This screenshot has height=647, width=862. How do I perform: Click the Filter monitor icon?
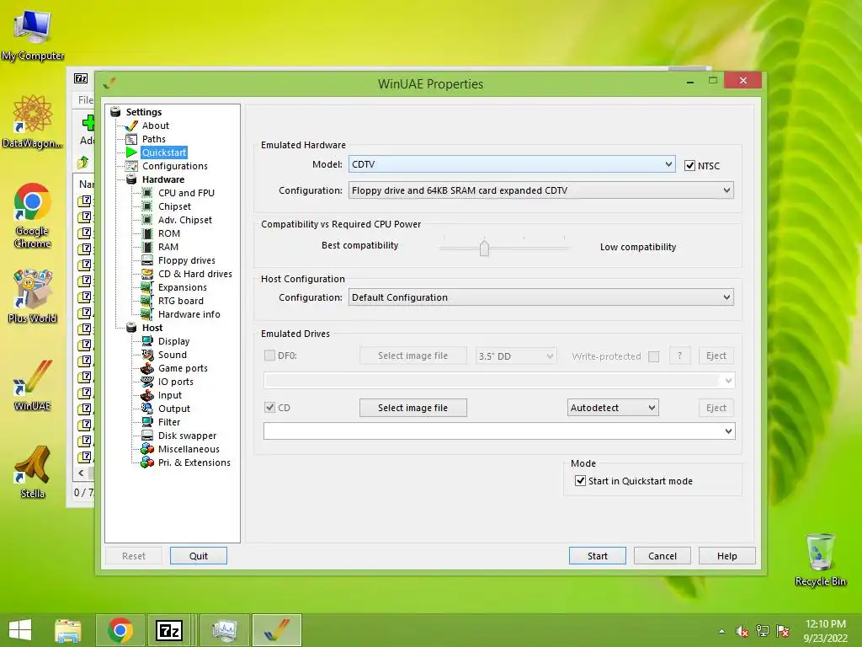pos(147,422)
